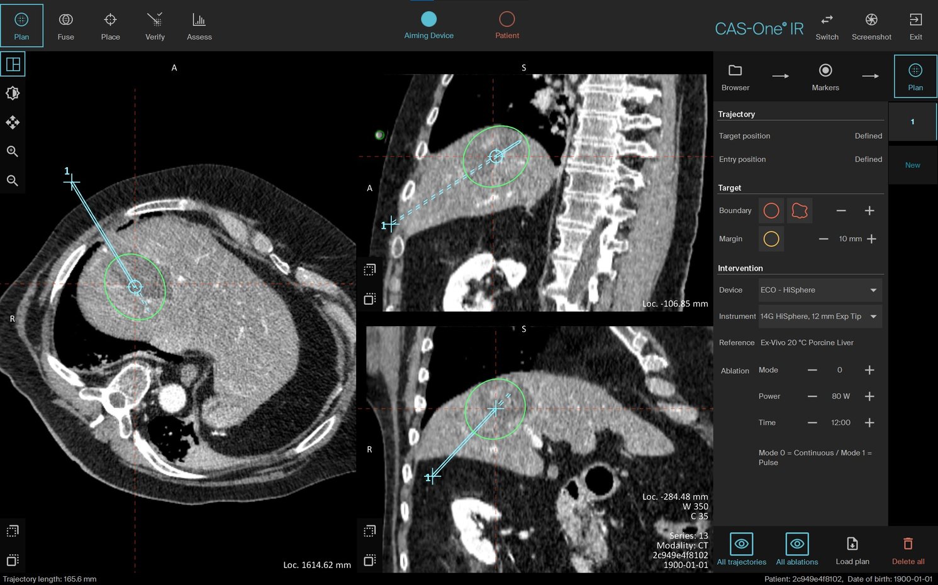
Task: Click the Ex-Vivo 20 °C Porcine Liver reference
Action: [807, 342]
